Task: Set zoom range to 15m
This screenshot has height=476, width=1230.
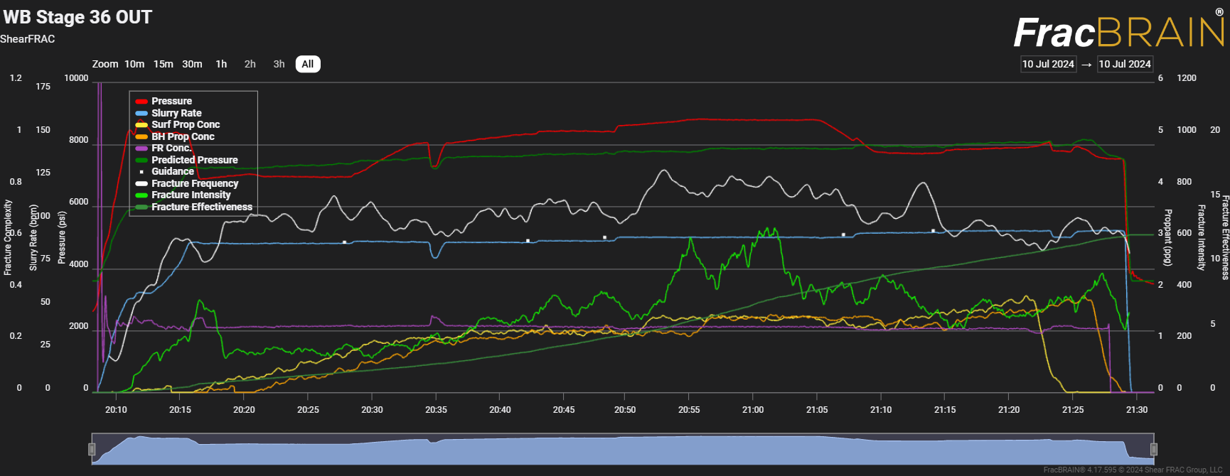Action: (x=164, y=64)
